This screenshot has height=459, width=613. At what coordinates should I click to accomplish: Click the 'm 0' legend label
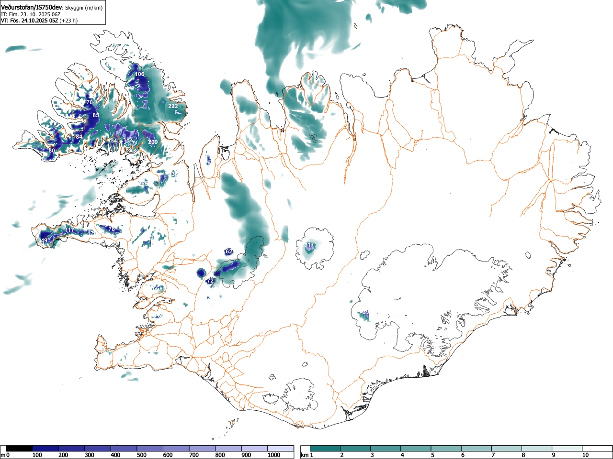click(5, 455)
